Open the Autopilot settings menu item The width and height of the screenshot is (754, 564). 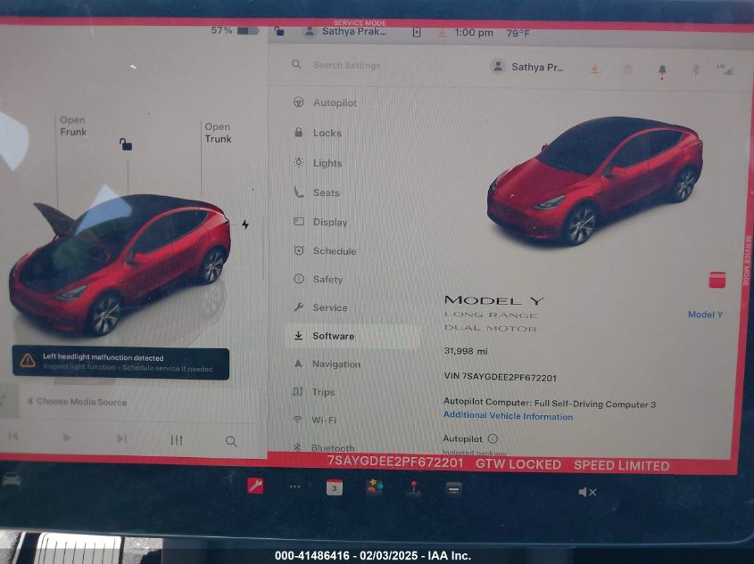pyautogui.click(x=334, y=103)
